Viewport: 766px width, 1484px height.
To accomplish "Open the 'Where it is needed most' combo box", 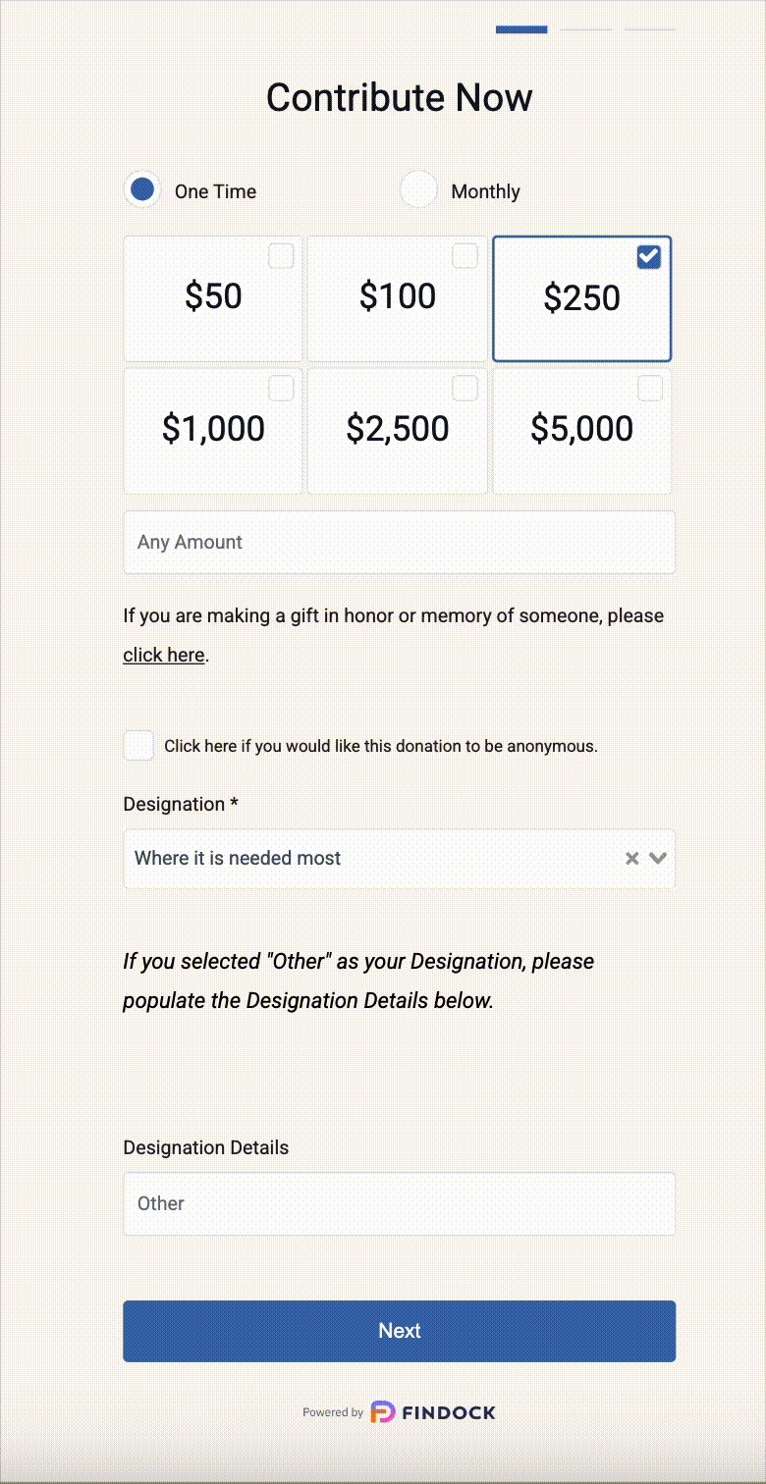I will [x=373, y=859].
